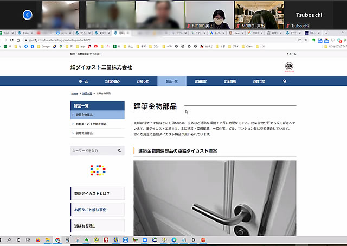347x246 pixels.
Task: Open 亜鉛ダイカストとは？ sidebar button
Action: pyautogui.click(x=98, y=193)
